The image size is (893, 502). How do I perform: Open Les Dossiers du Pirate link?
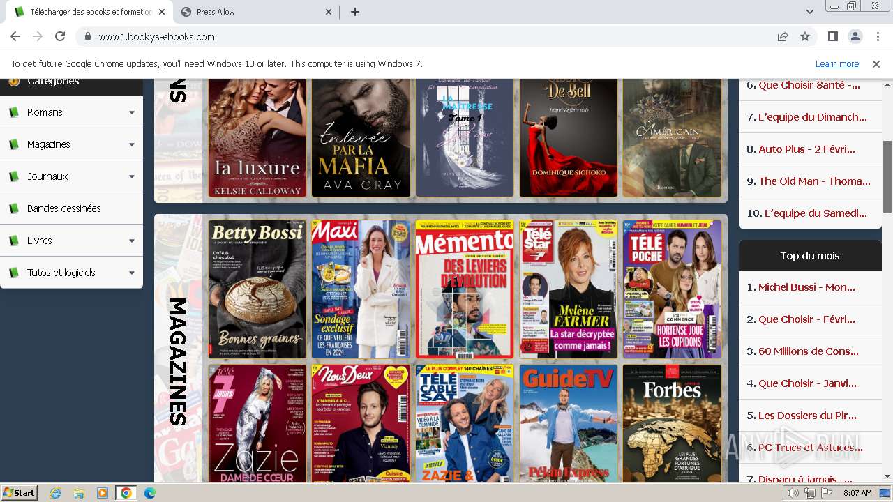(x=807, y=416)
